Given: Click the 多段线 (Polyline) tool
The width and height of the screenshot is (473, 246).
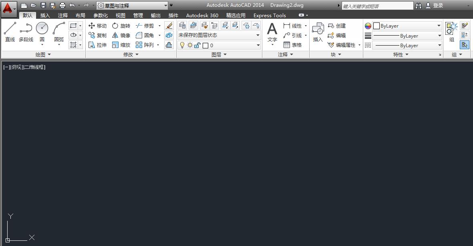Looking at the screenshot, I should pos(26,32).
